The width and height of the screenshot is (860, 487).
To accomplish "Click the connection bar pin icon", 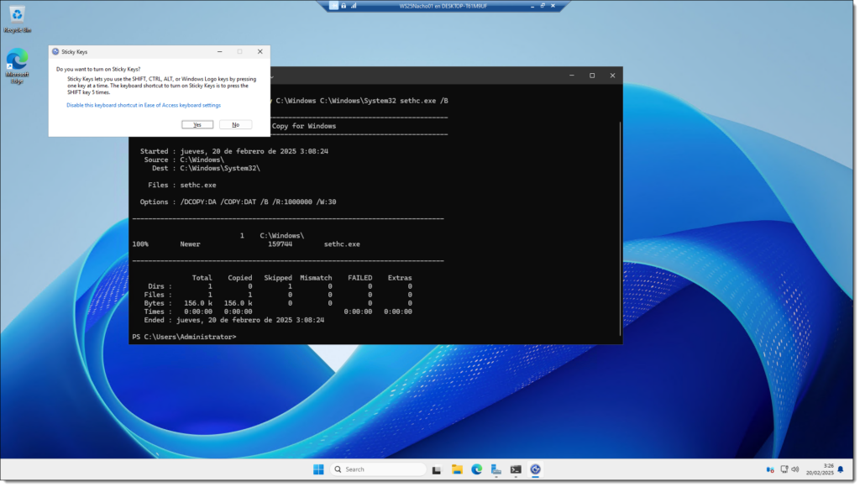I will click(333, 6).
